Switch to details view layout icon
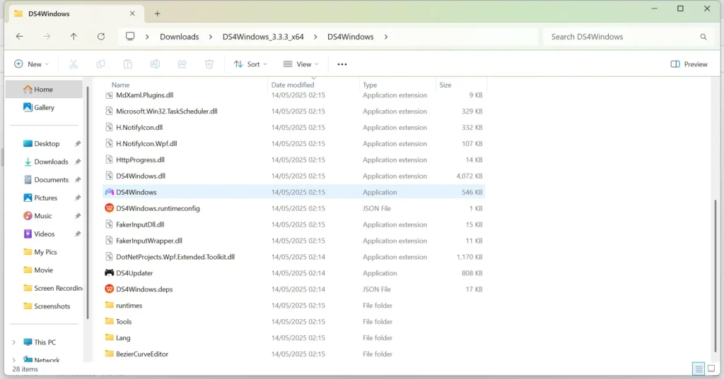724x379 pixels. 698,368
